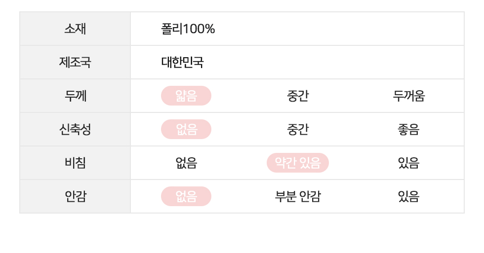Click the 대한민국 country value
Image resolution: width=484 pixels, height=253 pixels.
point(182,63)
